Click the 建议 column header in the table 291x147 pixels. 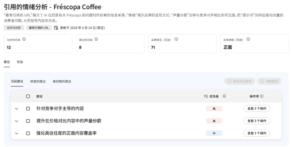pyautogui.click(x=39, y=96)
